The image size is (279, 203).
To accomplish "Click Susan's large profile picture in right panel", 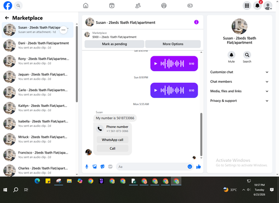I will coord(239,27).
